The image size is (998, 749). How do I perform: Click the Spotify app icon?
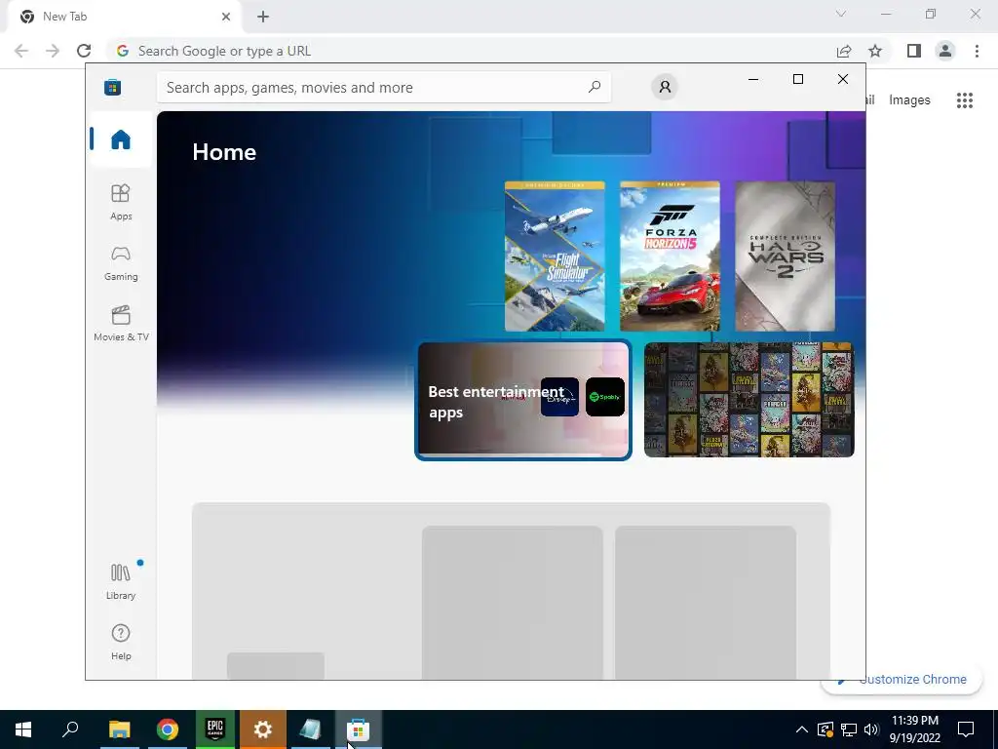tap(604, 397)
